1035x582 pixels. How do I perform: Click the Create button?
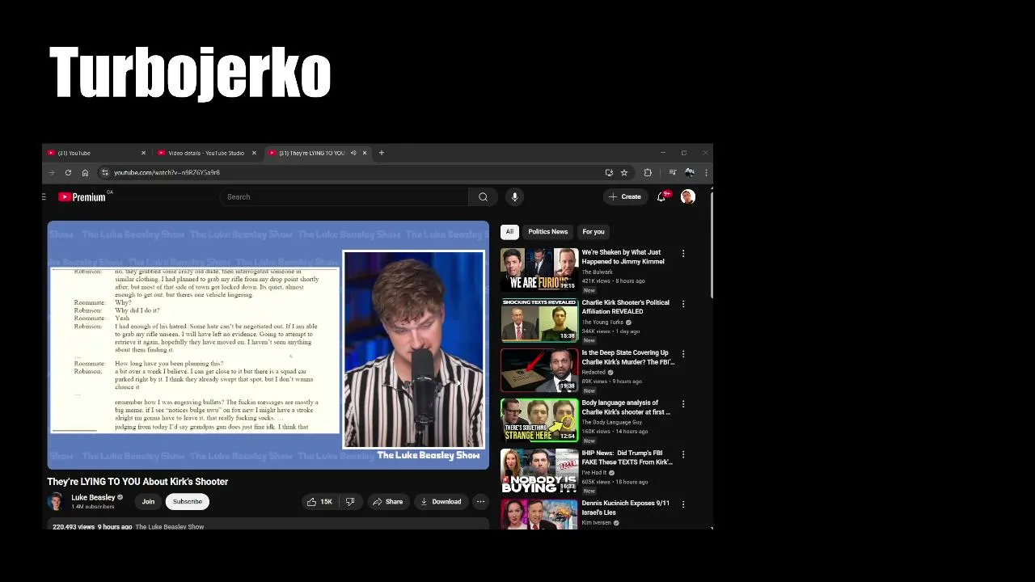point(625,196)
